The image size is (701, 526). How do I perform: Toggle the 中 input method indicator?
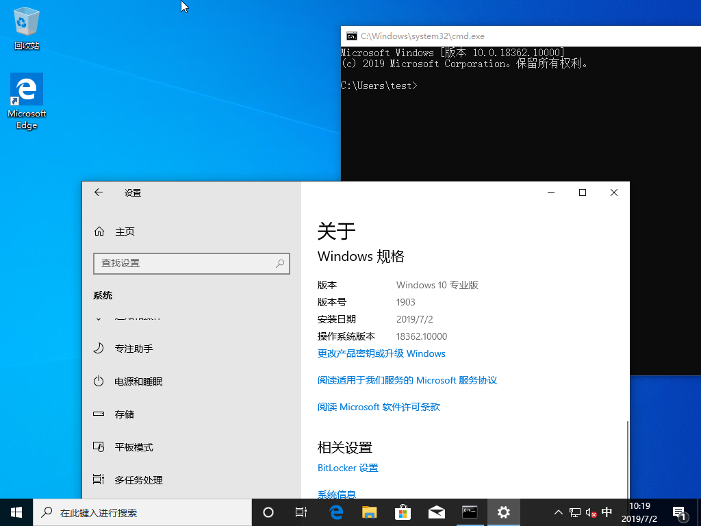pos(607,512)
